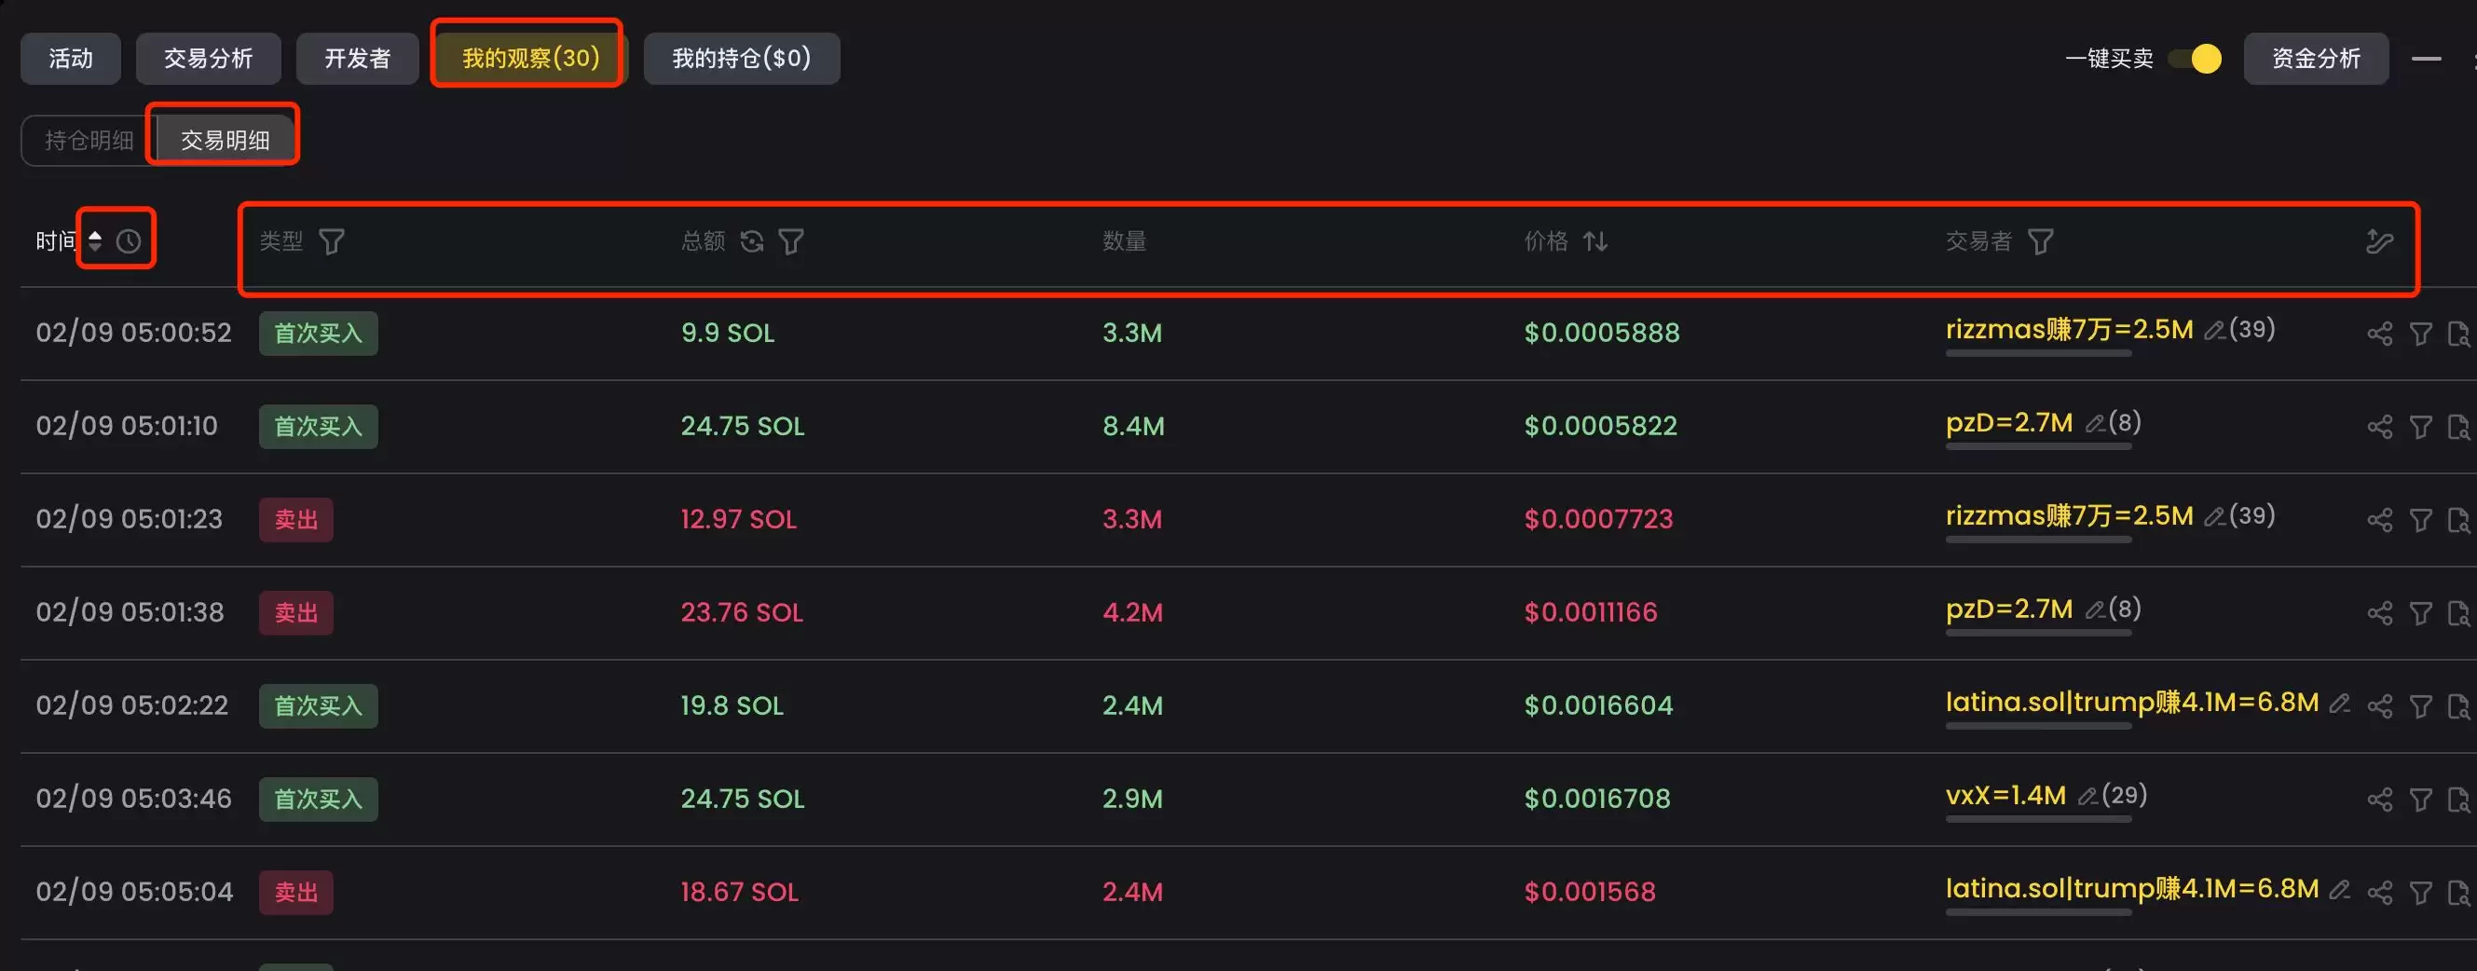Viewport: 2477px width, 971px height.
Task: Open the 总额 amount filter
Action: (790, 241)
